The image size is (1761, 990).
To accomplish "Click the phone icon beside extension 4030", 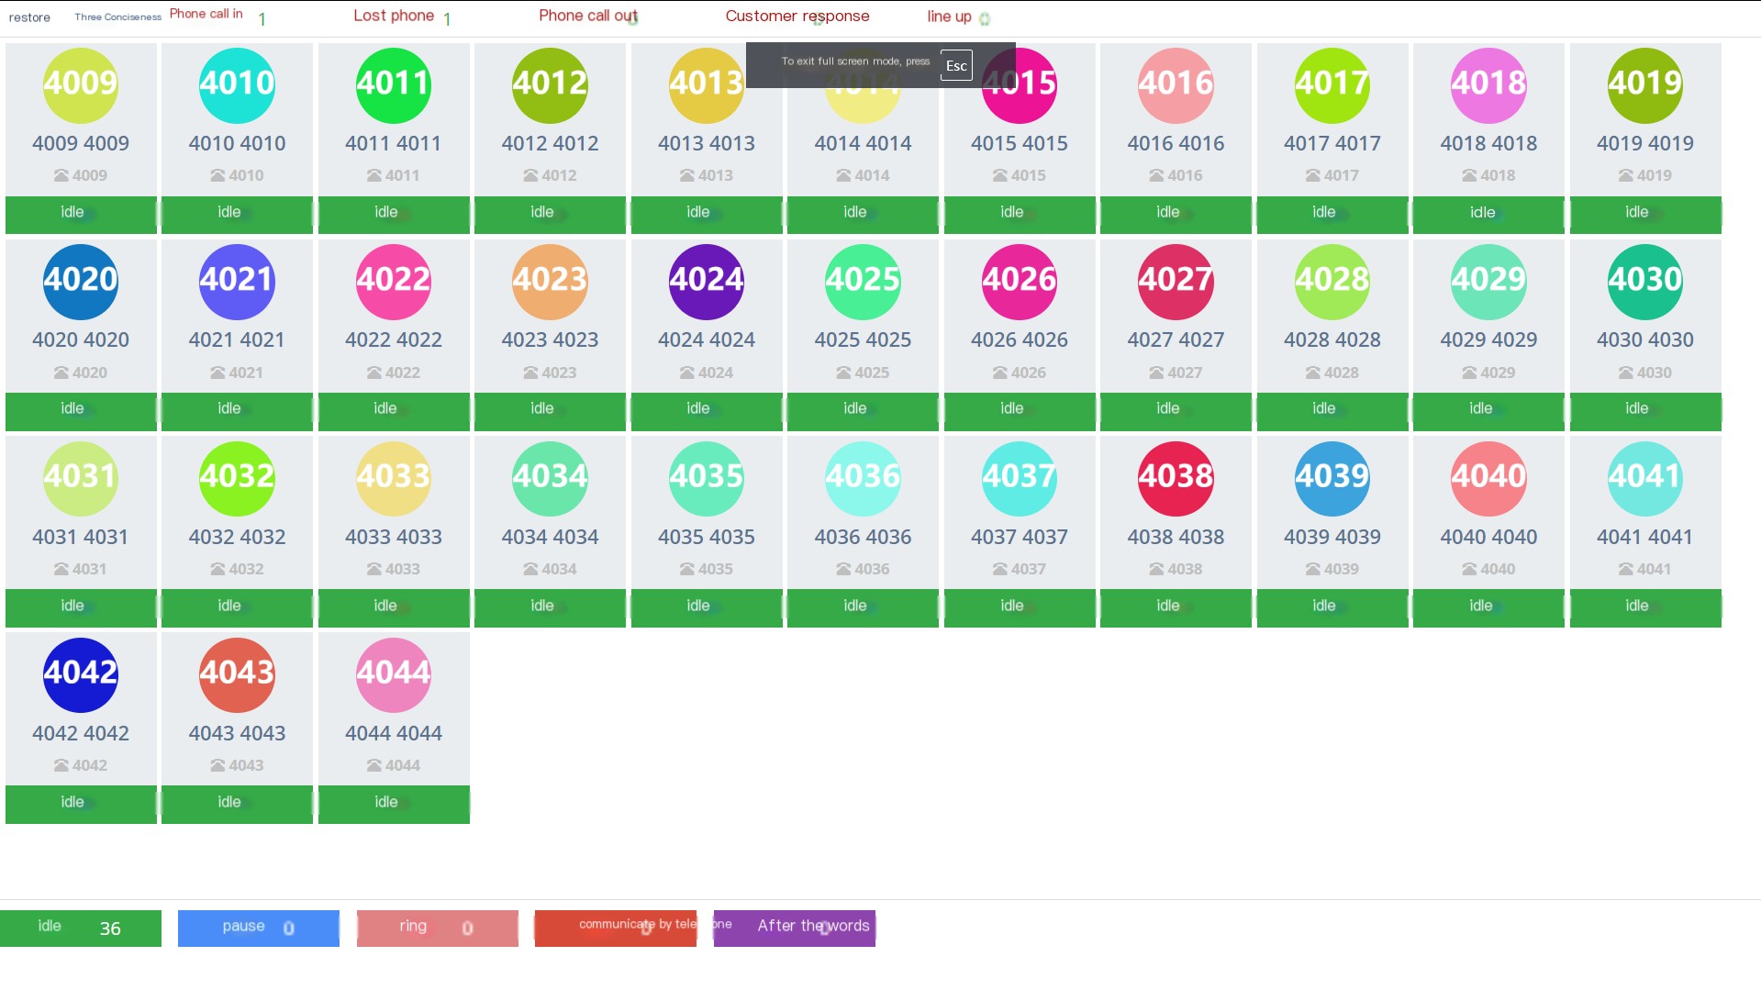I will click(1625, 373).
